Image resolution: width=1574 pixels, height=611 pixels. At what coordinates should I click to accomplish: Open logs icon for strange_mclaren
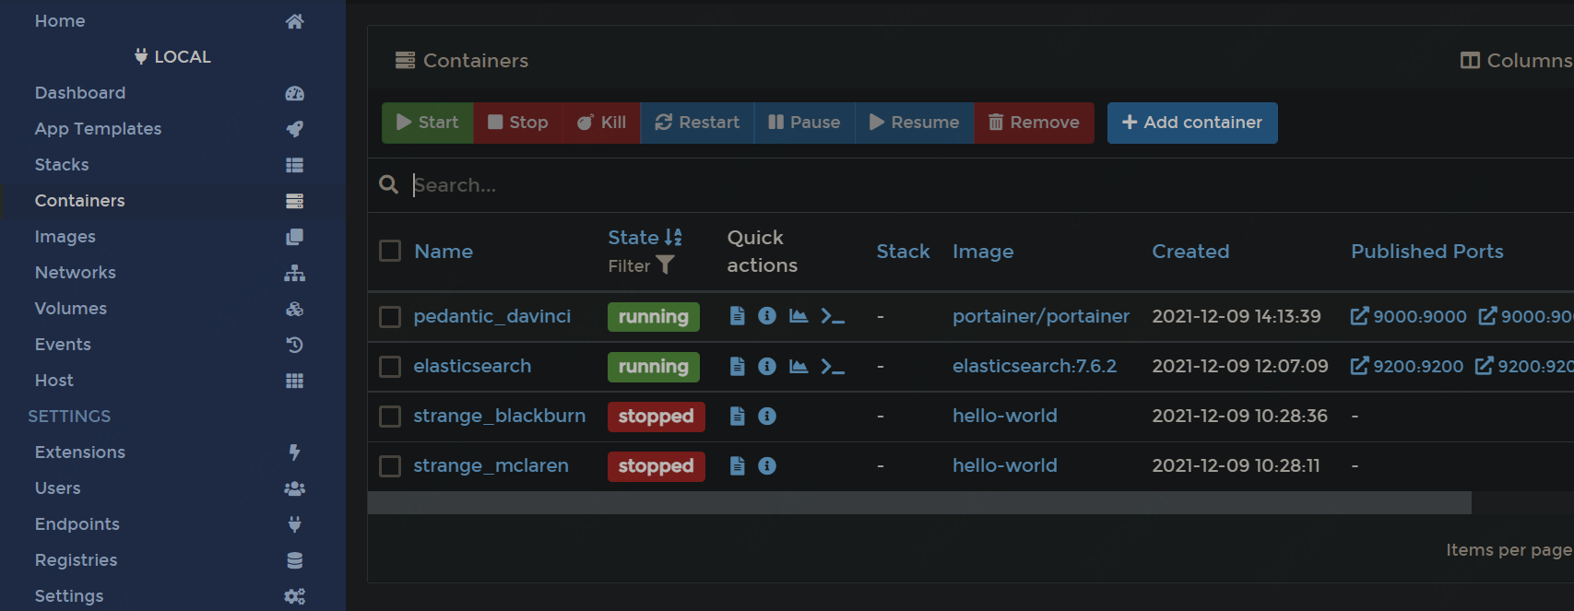tap(737, 465)
